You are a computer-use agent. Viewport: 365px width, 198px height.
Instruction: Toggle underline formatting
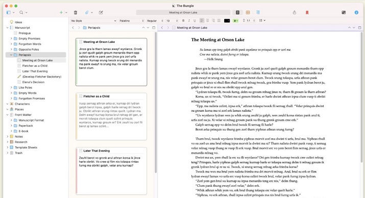[x=195, y=21]
